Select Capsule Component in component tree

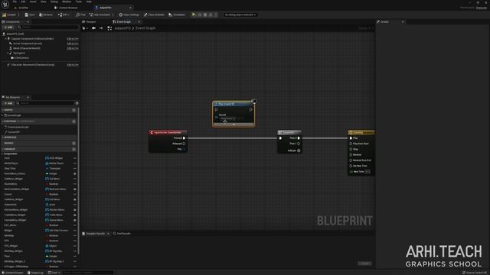[x=32, y=39]
